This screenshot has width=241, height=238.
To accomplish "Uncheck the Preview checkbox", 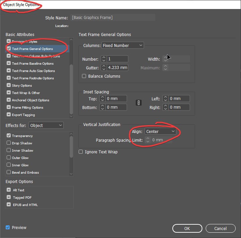I will [x=8, y=227].
